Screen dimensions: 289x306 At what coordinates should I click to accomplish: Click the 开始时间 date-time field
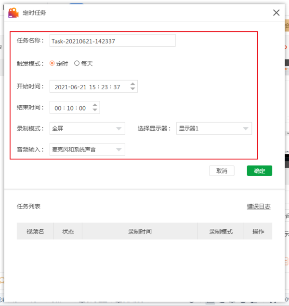click(89, 87)
